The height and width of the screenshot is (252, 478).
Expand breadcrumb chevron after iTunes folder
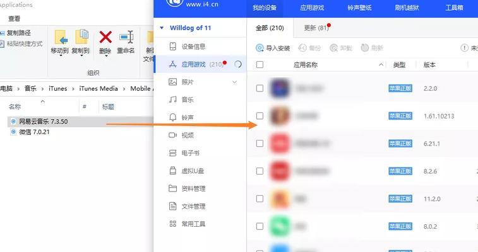pyautogui.click(x=73, y=89)
